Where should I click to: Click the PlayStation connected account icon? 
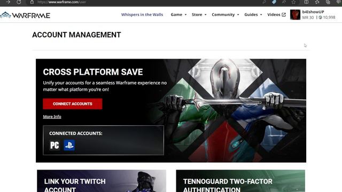coord(69,145)
